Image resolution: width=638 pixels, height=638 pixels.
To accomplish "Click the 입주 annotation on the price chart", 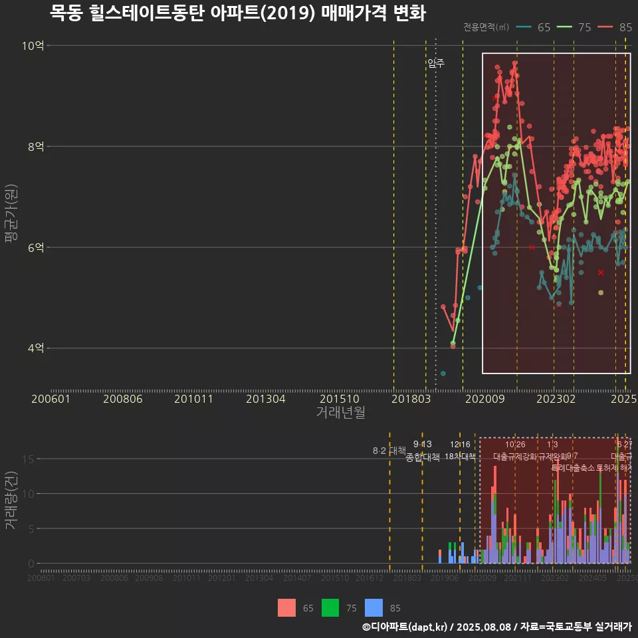I will 436,63.
